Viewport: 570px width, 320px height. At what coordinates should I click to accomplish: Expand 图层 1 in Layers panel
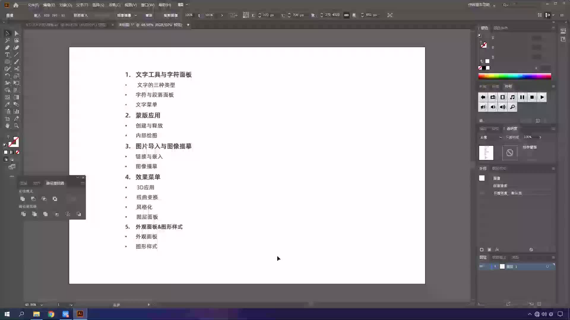(x=495, y=266)
